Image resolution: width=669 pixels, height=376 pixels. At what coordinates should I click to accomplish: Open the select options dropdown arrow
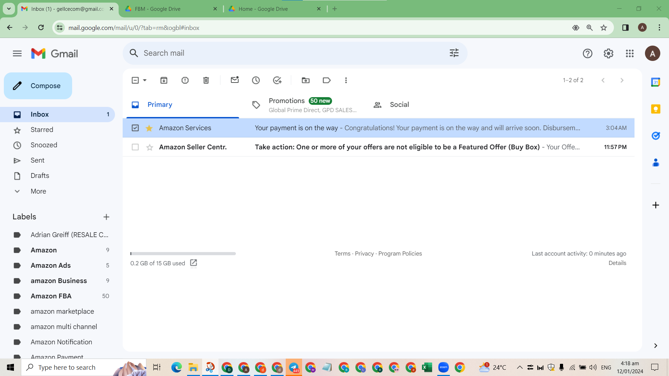coord(145,80)
